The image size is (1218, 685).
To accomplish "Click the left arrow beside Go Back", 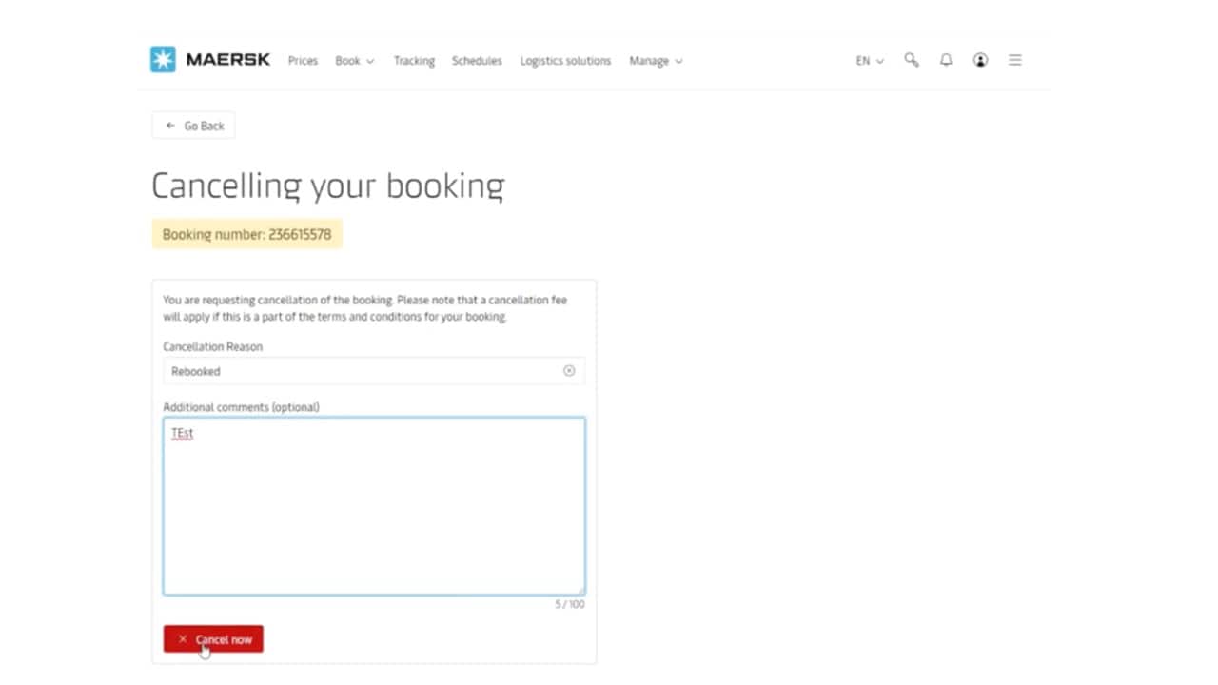I will click(x=170, y=126).
